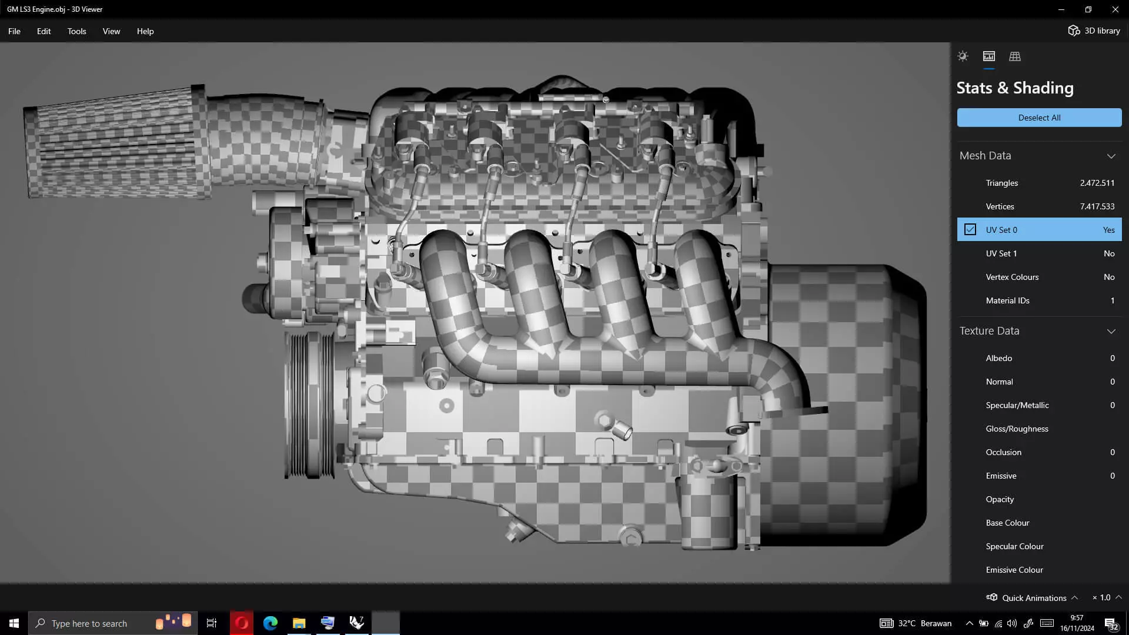Click the 3D library cube icon
This screenshot has height=635, width=1129.
click(x=1074, y=31)
